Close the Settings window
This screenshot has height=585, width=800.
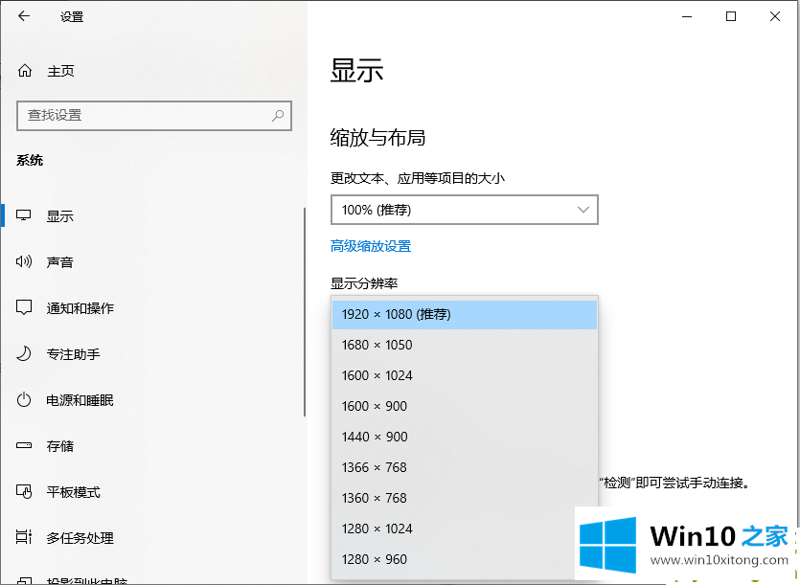[774, 16]
